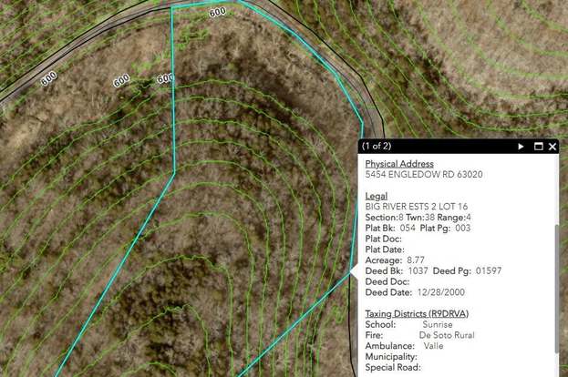Click the popup vertical scrollbar
Image resolution: width=568 pixels, height=377 pixels.
click(556, 290)
